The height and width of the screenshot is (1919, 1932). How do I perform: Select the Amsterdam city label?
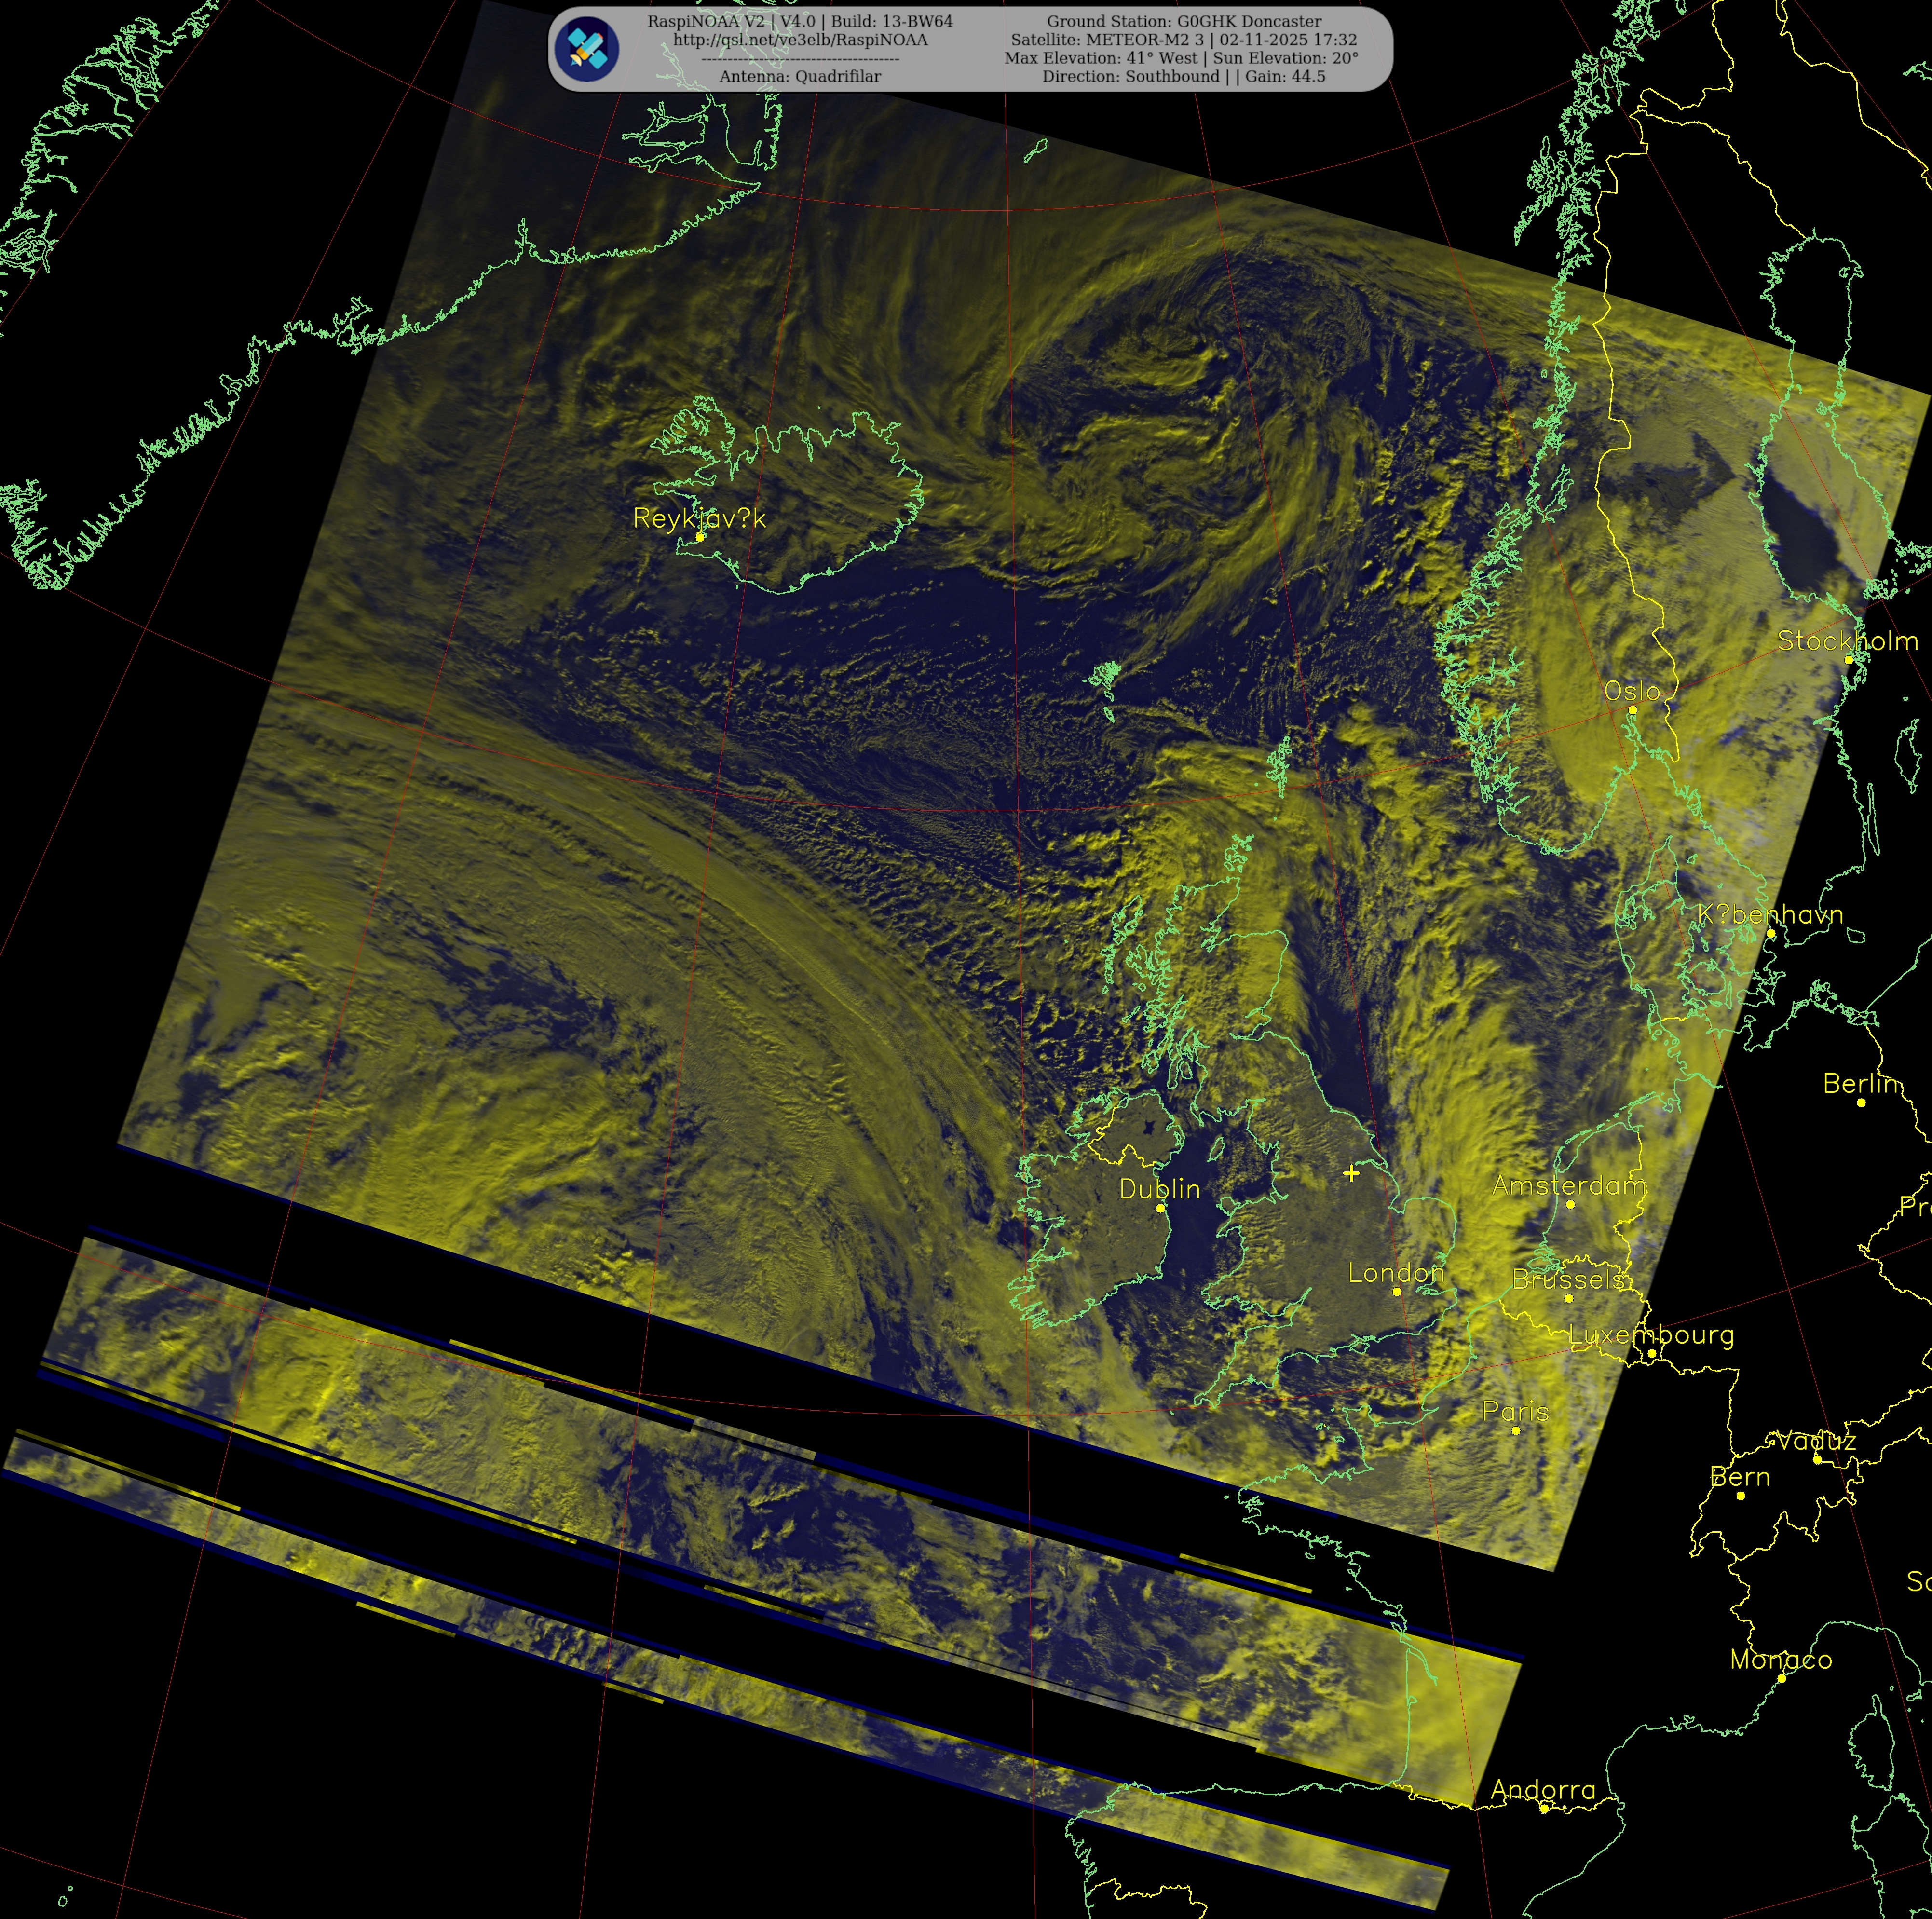[1568, 1186]
